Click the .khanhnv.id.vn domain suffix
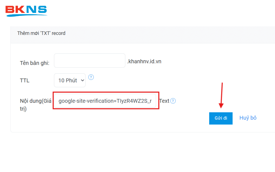This screenshot has height=172, width=275. click(x=144, y=62)
